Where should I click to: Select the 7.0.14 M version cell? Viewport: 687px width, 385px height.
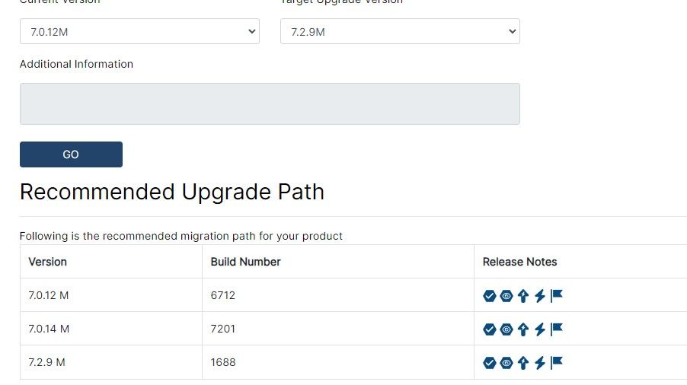[49, 329]
